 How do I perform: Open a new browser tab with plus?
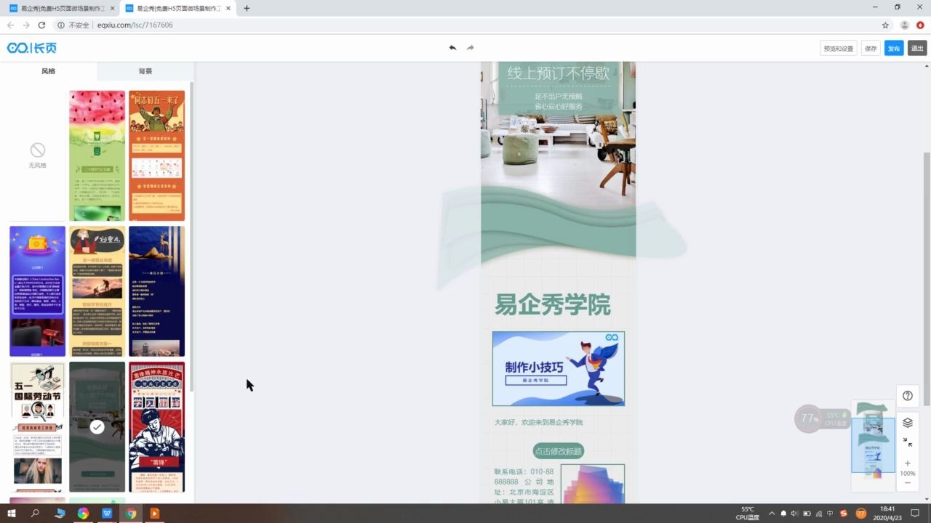click(247, 8)
